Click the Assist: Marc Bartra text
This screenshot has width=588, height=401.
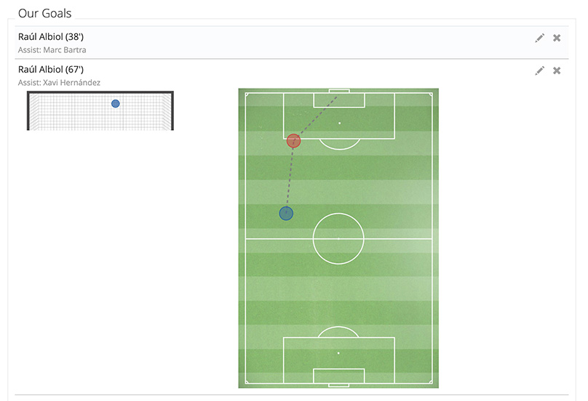coord(52,50)
